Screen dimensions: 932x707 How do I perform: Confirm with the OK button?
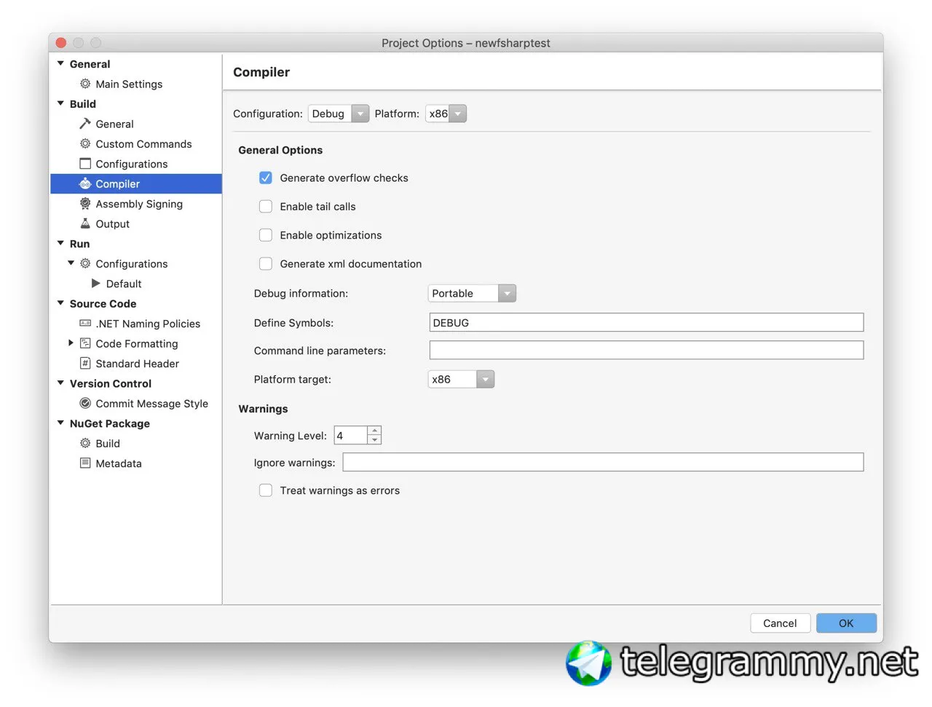coord(846,623)
